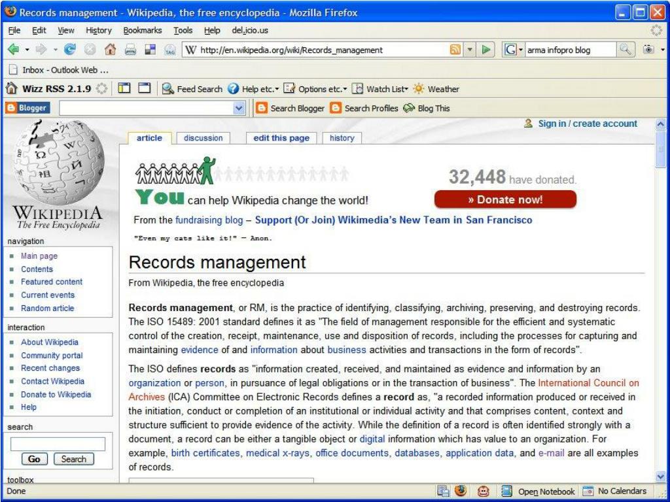Screen dimensions: 670x502
Task: Open the Bookmarks menu
Action: click(x=142, y=30)
